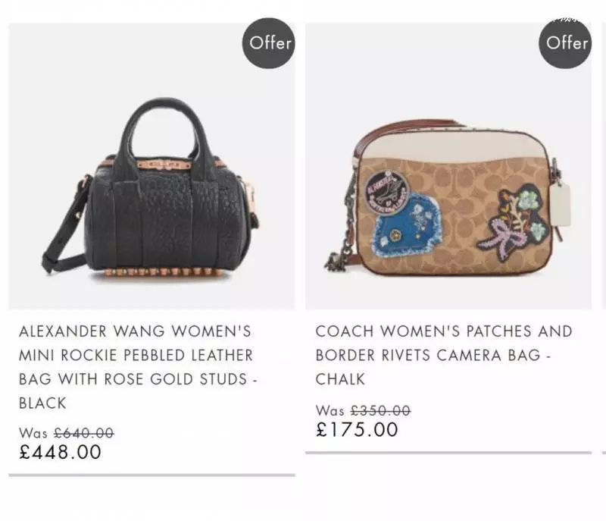The height and width of the screenshot is (521, 606).
Task: Open the Coach camera bag product photo
Action: coord(448,166)
